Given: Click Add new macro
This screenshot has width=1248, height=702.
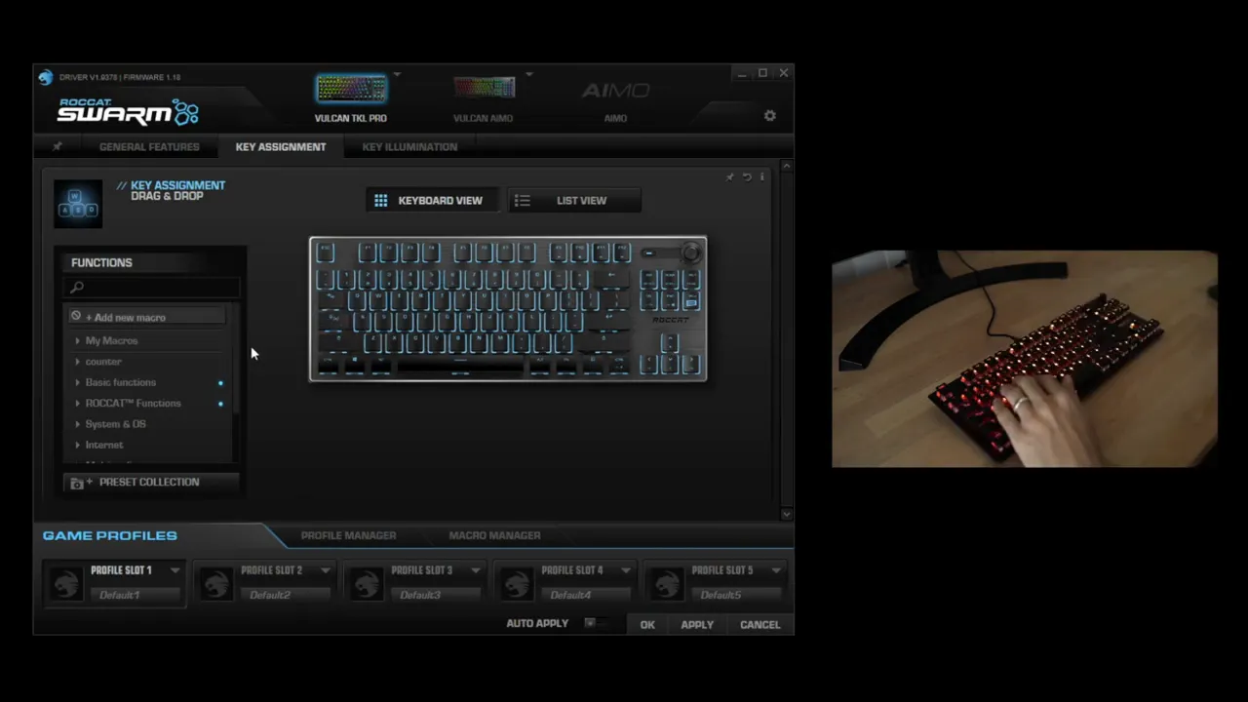Looking at the screenshot, I should pyautogui.click(x=145, y=317).
